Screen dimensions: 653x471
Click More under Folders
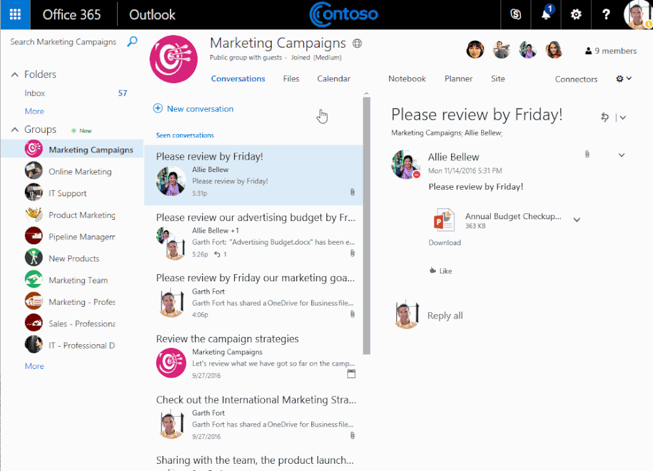(x=34, y=111)
